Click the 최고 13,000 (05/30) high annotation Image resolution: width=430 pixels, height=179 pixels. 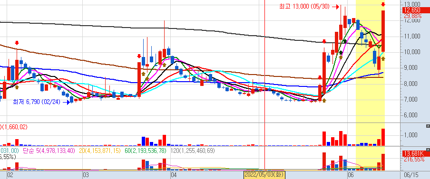coord(304,7)
